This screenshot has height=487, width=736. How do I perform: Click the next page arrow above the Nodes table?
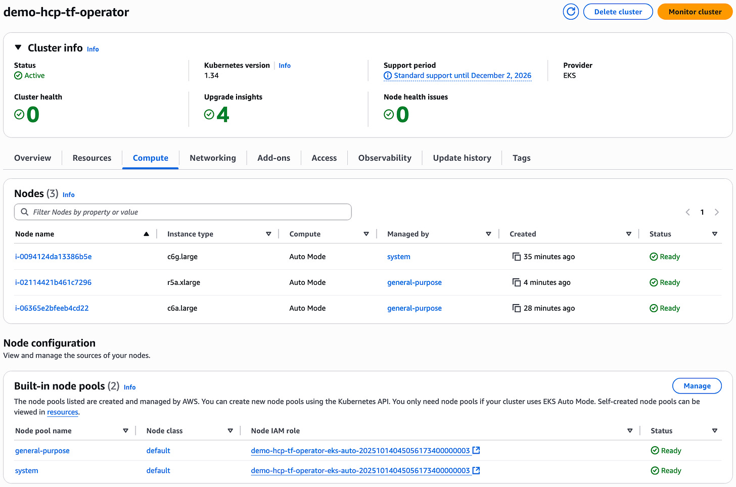(717, 212)
